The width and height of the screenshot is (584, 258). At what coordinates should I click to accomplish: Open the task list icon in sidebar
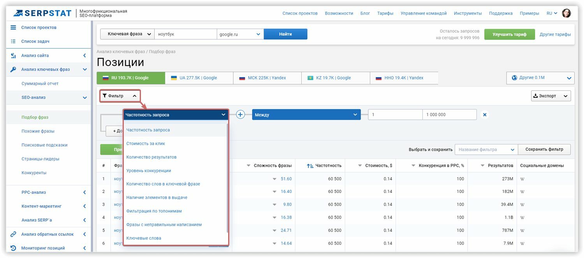pos(13,41)
